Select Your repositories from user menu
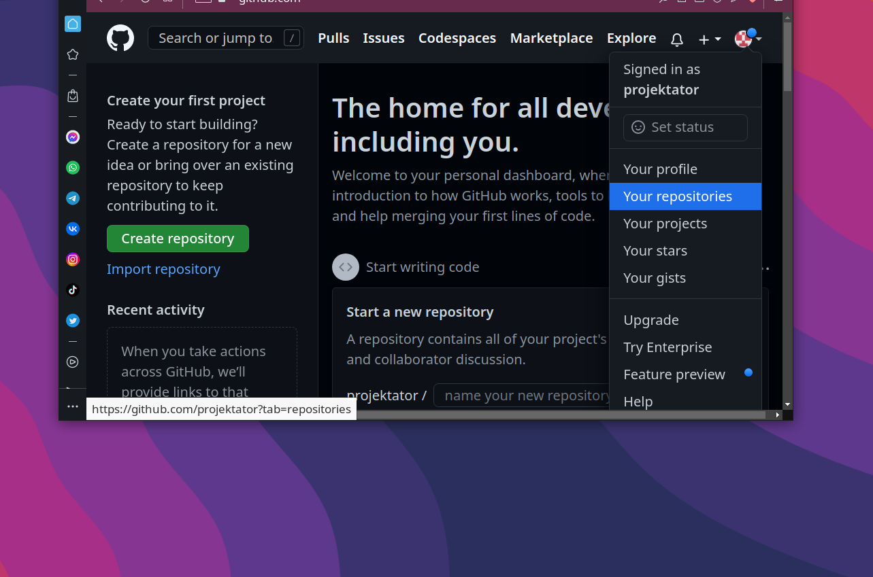873x577 pixels. tap(685, 196)
